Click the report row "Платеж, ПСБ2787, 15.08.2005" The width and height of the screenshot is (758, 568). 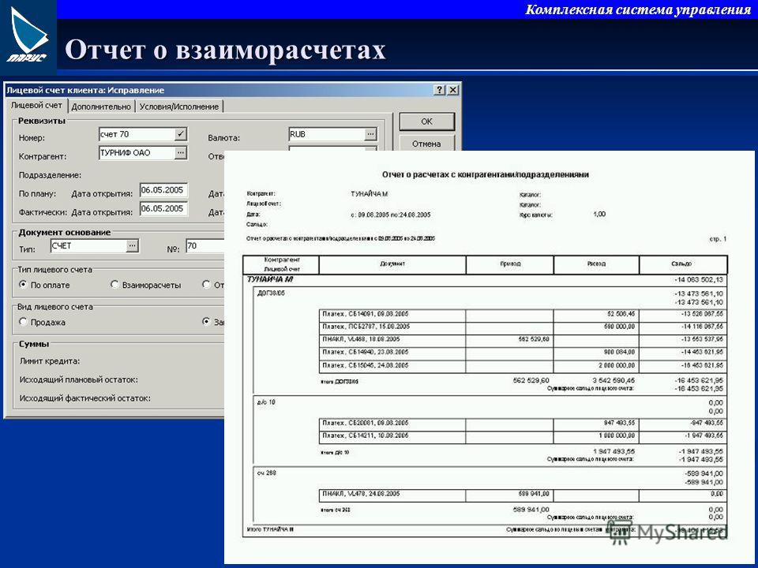pyautogui.click(x=523, y=327)
